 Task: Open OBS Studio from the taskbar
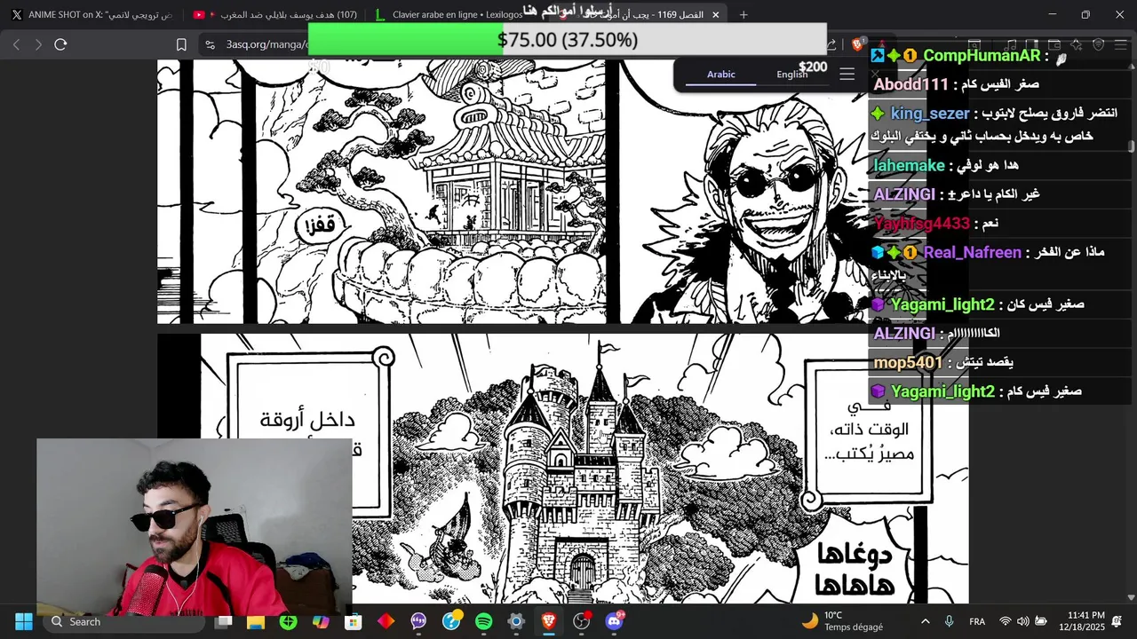[x=581, y=621]
